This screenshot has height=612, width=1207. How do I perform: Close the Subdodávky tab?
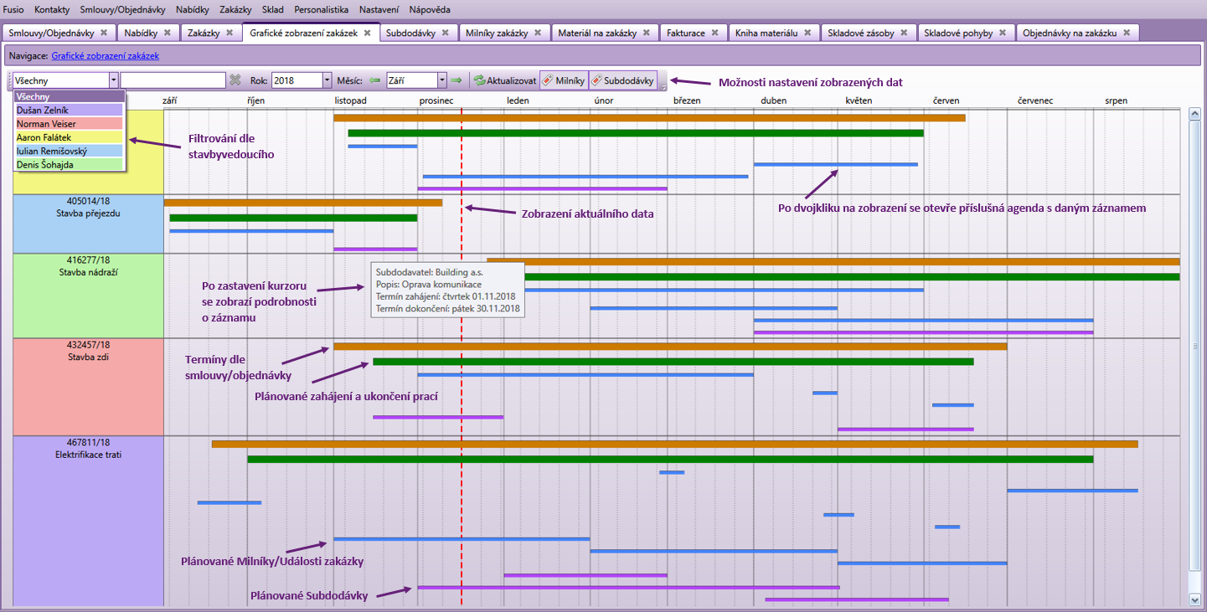tap(445, 33)
